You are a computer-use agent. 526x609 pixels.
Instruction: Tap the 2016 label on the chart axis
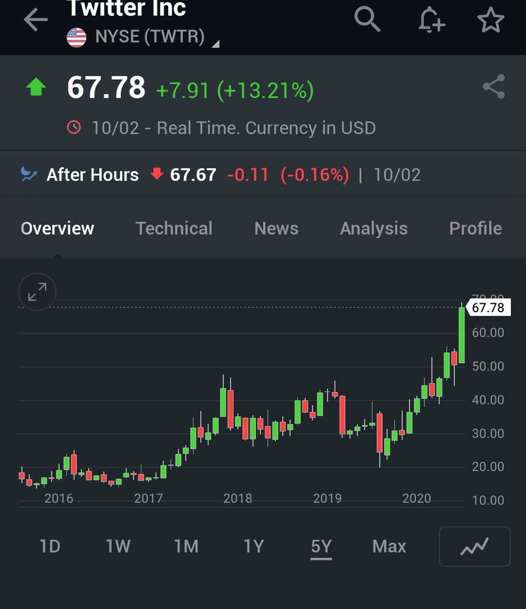click(x=59, y=498)
